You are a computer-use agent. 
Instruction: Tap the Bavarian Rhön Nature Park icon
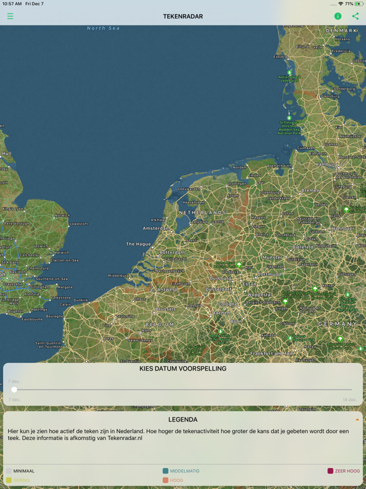(x=340, y=339)
